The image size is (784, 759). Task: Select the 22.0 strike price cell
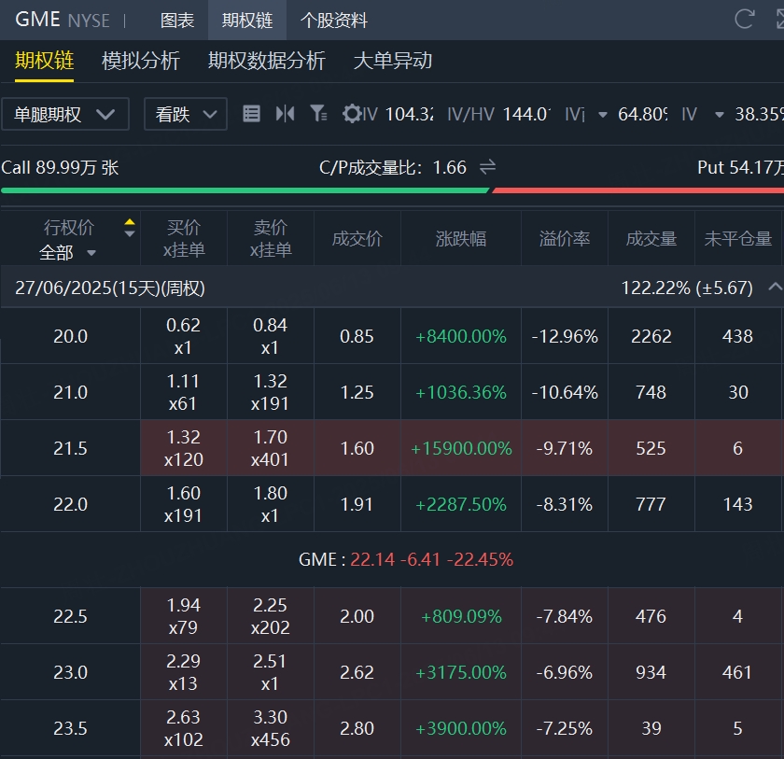coord(71,504)
